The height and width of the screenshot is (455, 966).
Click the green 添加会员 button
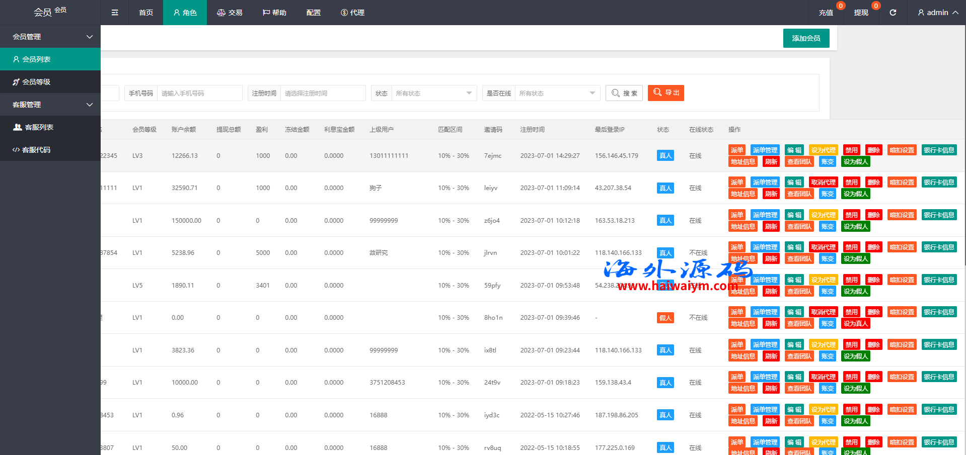pyautogui.click(x=806, y=38)
